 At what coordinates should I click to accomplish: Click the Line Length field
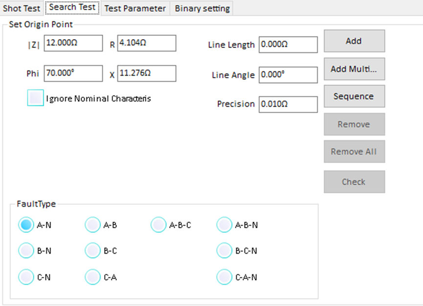[288, 45]
